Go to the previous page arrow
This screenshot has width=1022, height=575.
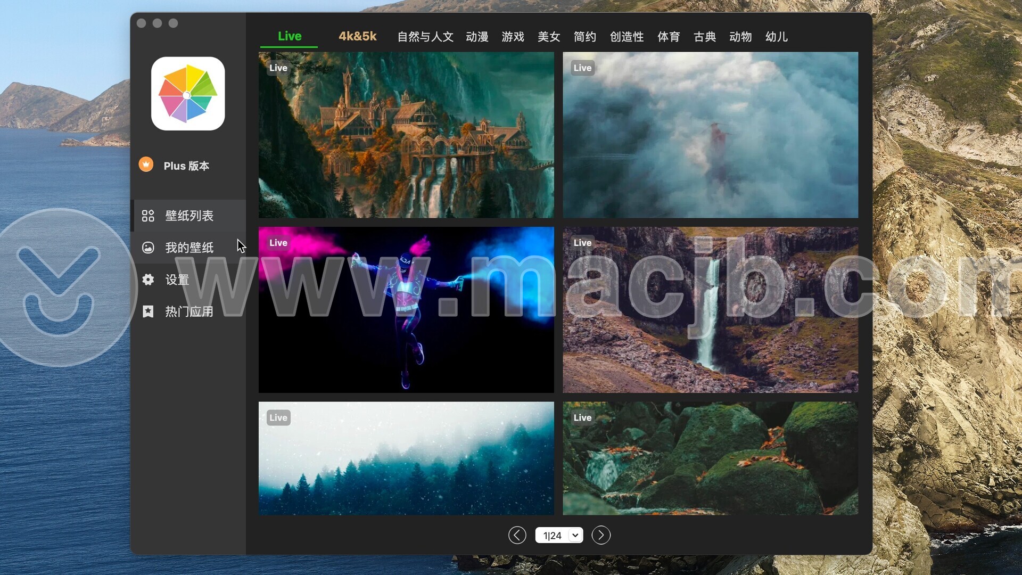(517, 535)
